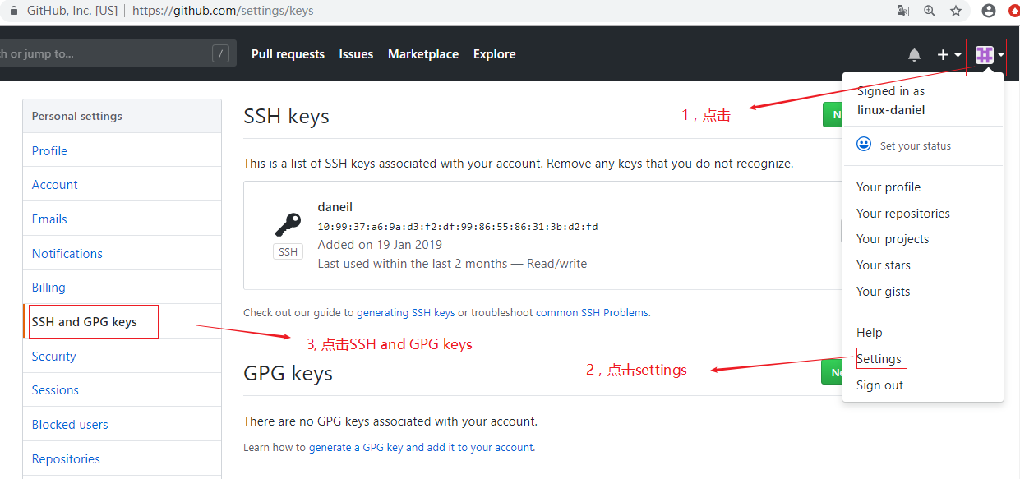Choose Sign out from the menu
This screenshot has width=1020, height=479.
[879, 385]
